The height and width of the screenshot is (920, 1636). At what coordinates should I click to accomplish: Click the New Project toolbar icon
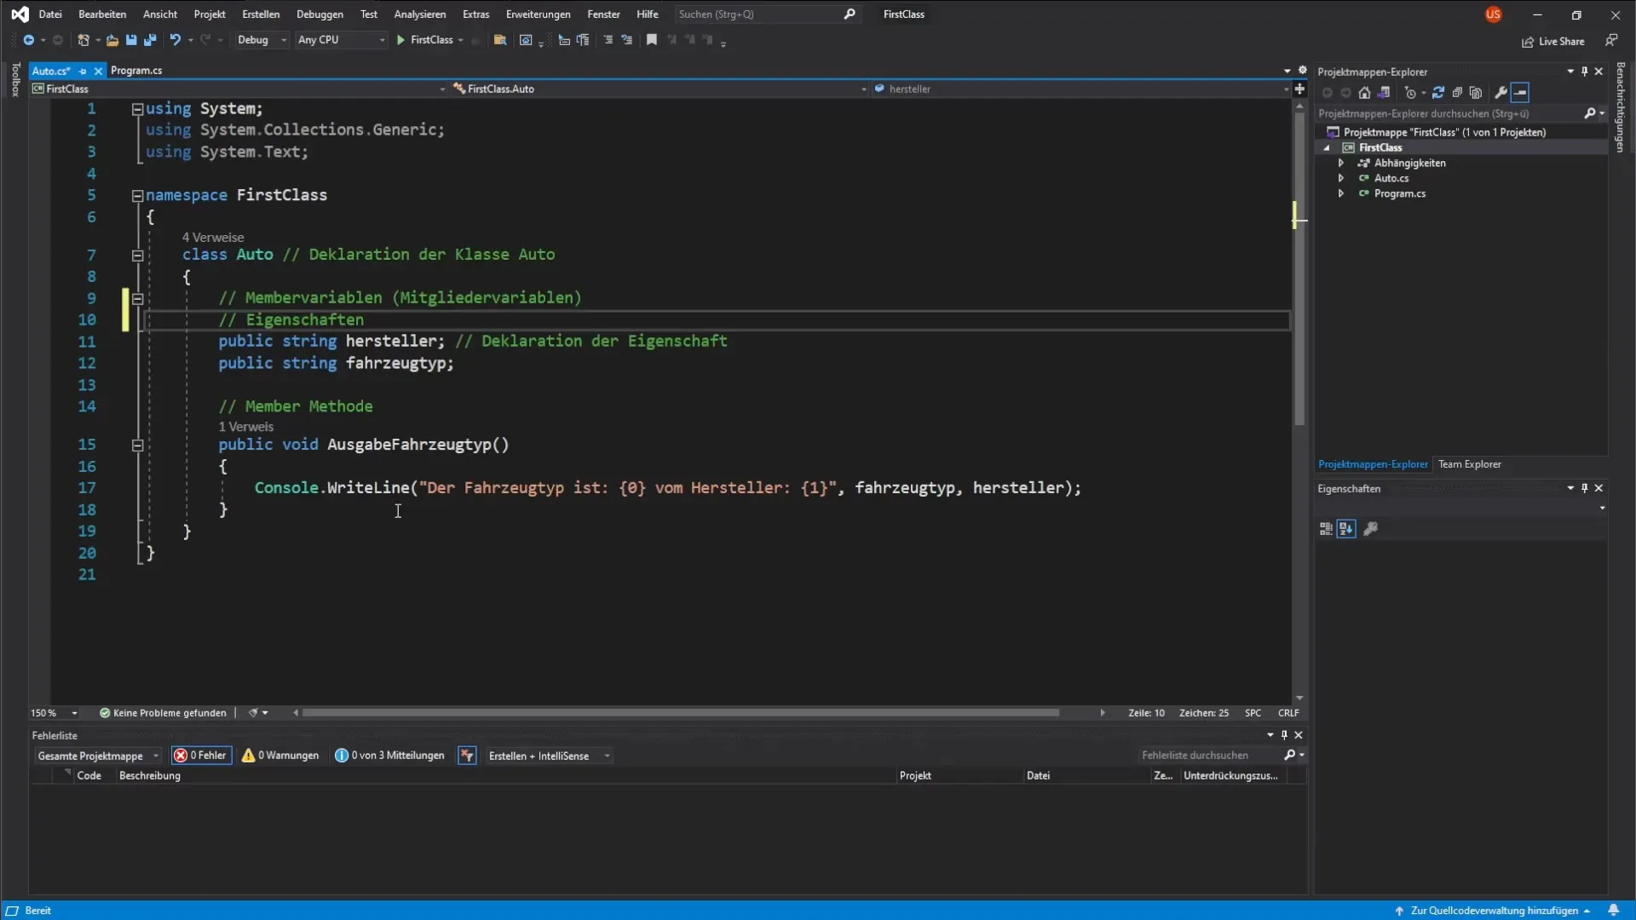point(84,40)
